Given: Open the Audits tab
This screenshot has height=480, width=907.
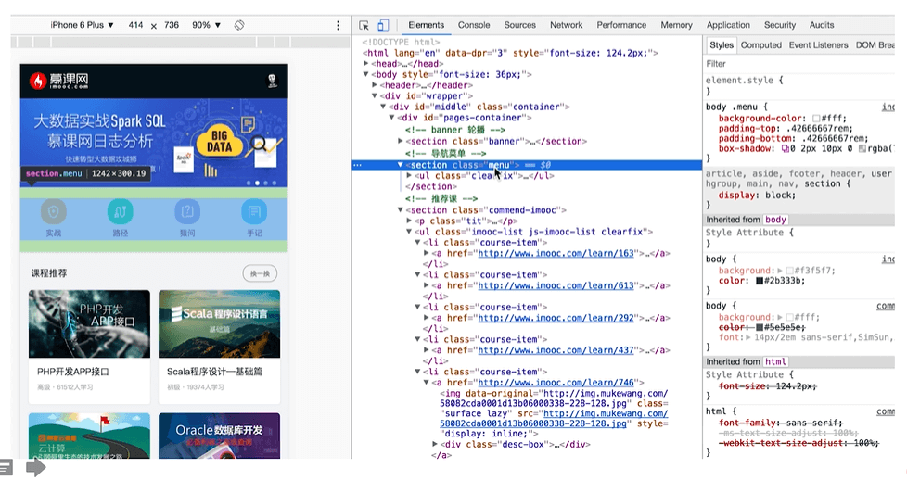Looking at the screenshot, I should click(x=822, y=25).
